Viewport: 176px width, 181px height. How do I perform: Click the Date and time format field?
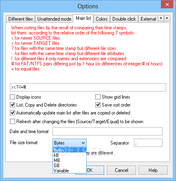click(107, 131)
